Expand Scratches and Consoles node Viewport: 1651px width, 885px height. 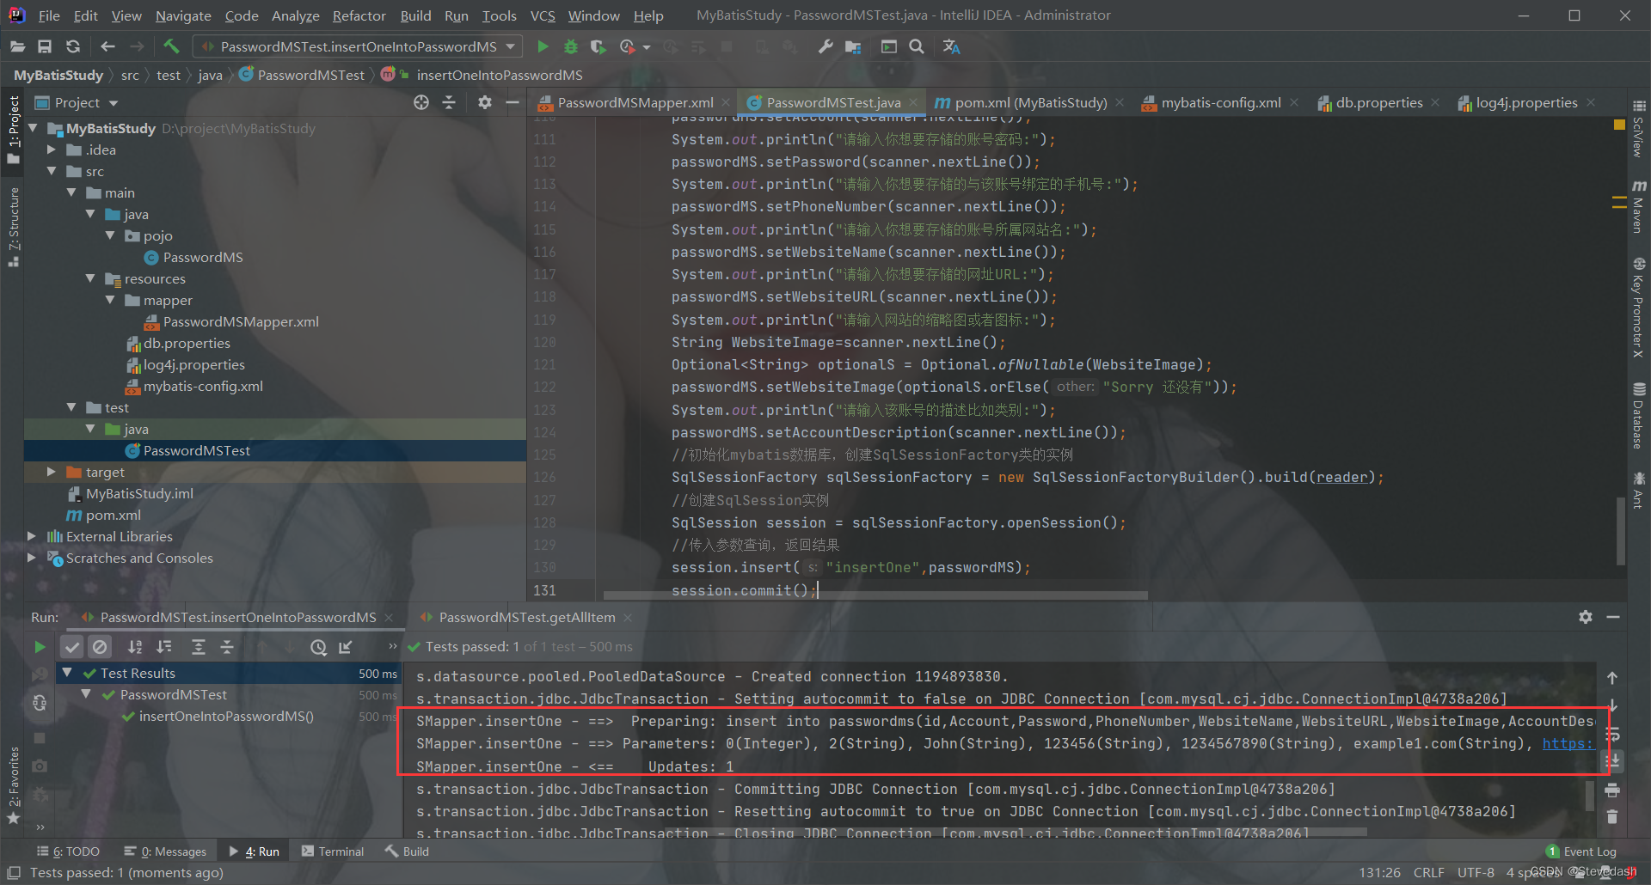(32, 558)
